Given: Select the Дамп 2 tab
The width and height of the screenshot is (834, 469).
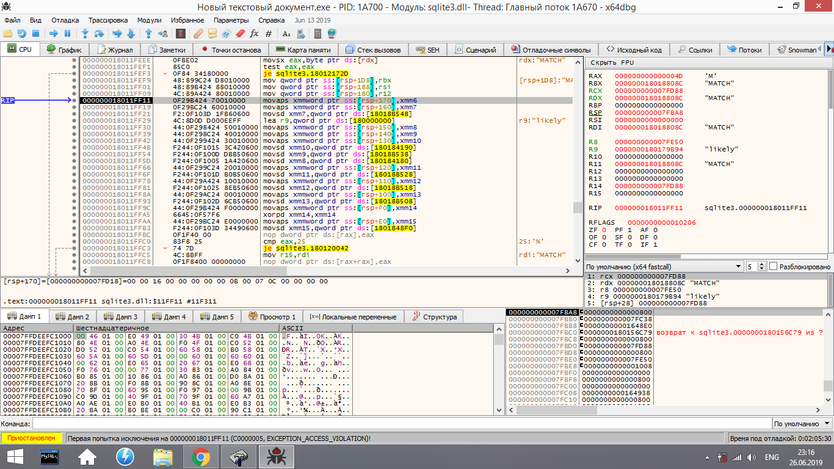Looking at the screenshot, I should (x=72, y=316).
